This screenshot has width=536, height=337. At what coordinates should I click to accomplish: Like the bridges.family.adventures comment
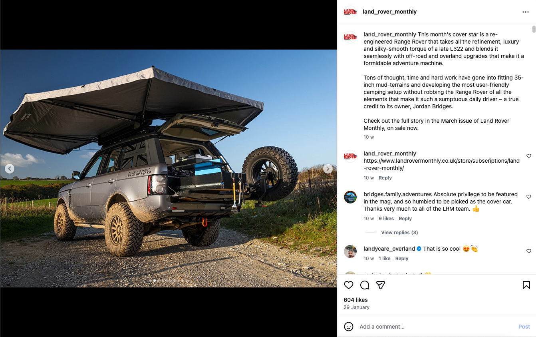click(529, 197)
